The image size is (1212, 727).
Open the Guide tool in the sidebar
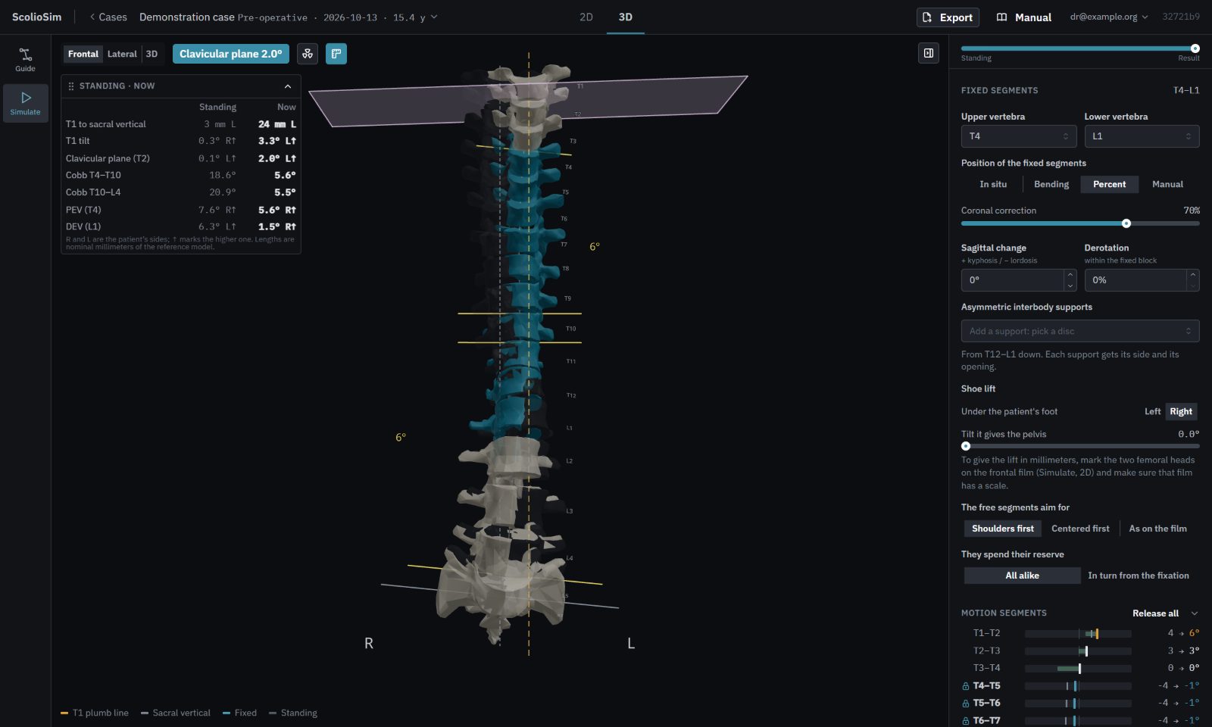(25, 60)
